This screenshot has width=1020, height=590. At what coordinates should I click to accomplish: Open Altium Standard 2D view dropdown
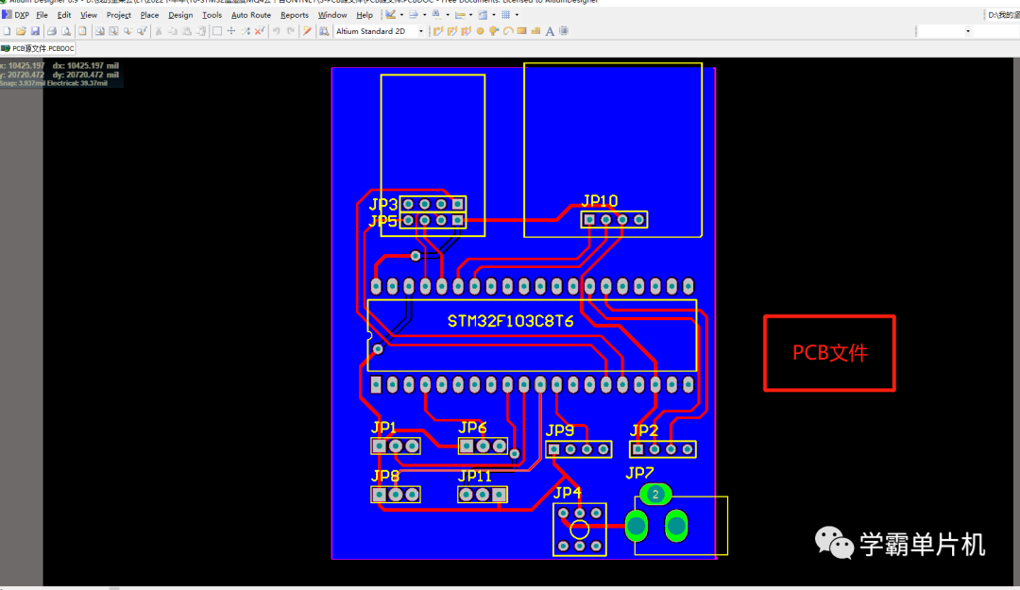[421, 31]
